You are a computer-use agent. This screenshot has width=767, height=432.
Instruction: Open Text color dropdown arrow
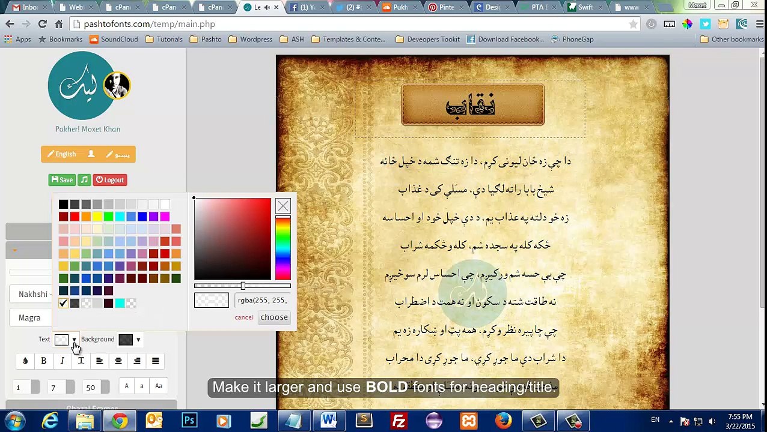(x=74, y=340)
